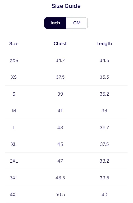This screenshot has width=133, height=203.
Task: Switch units to CM
Action: click(77, 23)
